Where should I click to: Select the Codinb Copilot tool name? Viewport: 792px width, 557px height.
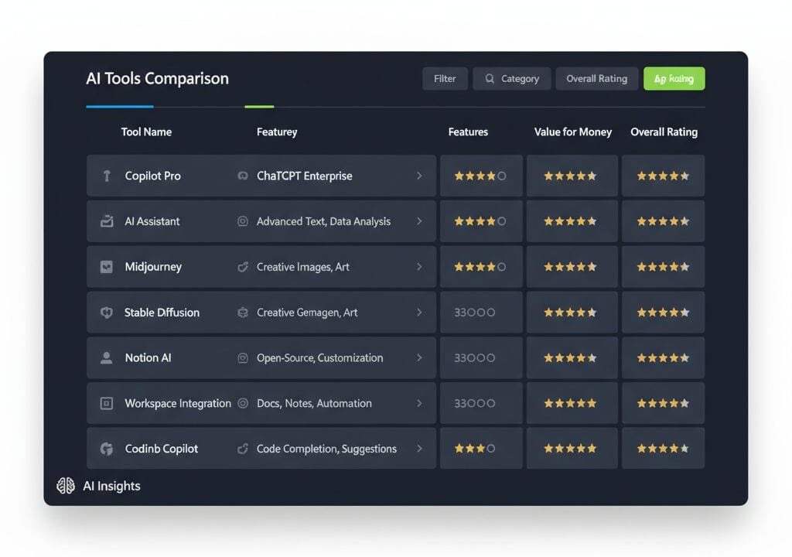click(161, 449)
